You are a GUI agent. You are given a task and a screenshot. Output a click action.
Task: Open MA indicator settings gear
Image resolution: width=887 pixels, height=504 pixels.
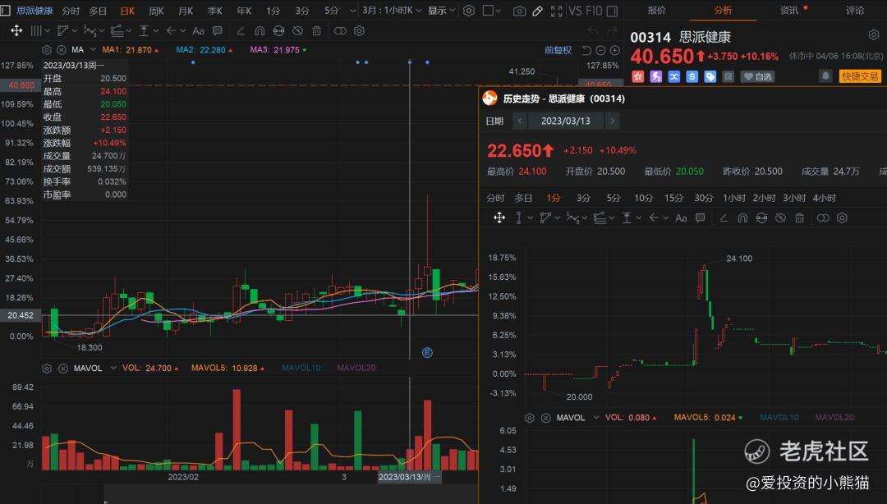pos(47,50)
